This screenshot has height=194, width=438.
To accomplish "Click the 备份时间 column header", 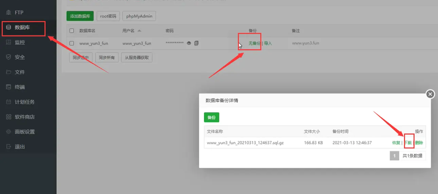I will (340, 131).
